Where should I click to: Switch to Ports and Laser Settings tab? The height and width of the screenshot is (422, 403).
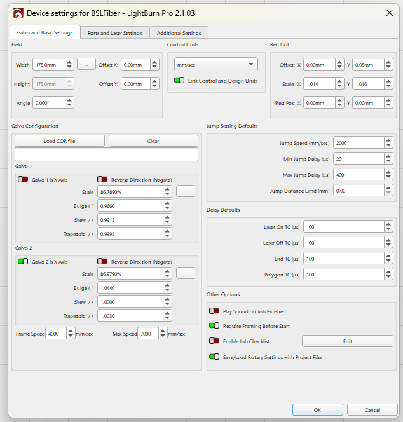click(115, 33)
